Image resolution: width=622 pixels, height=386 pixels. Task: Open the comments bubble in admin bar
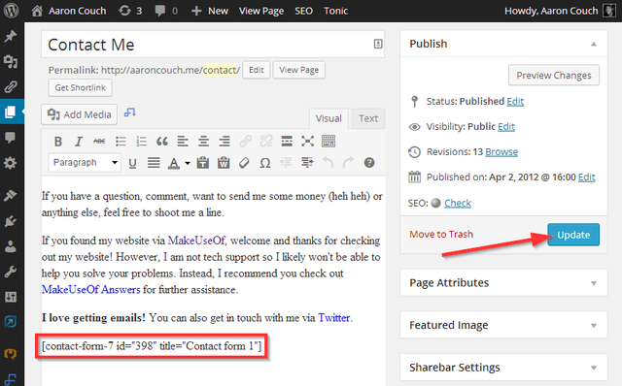coord(166,11)
